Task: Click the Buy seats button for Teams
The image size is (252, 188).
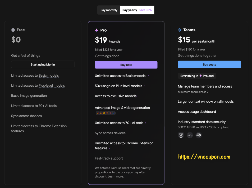Action: click(x=209, y=65)
